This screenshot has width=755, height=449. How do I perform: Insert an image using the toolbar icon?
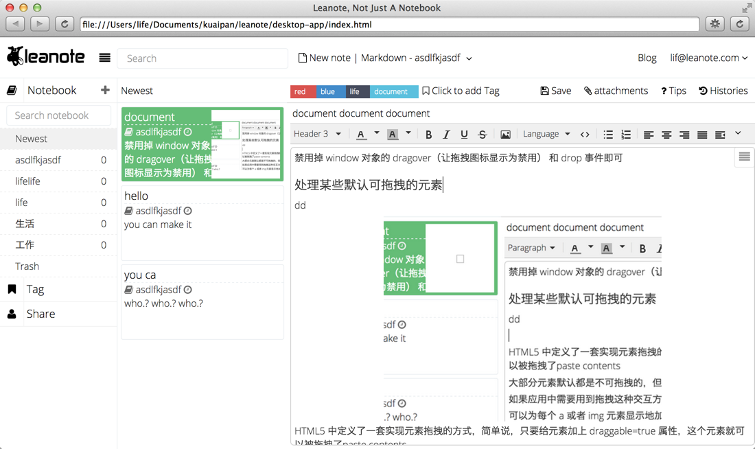[505, 135]
